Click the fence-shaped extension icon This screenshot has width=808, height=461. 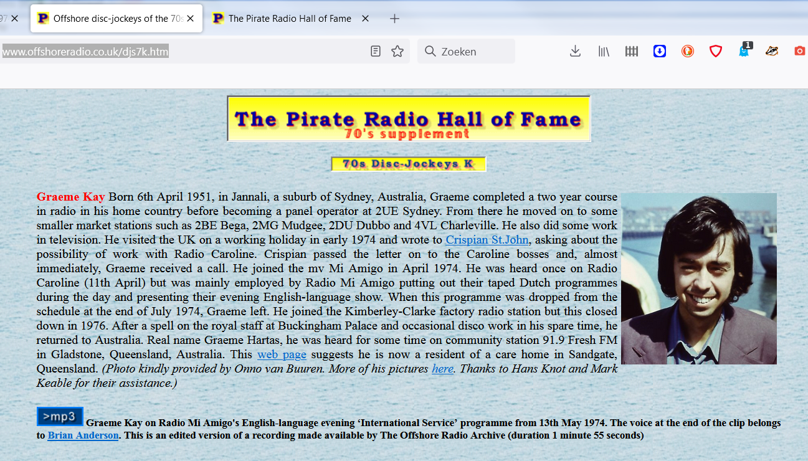(632, 51)
